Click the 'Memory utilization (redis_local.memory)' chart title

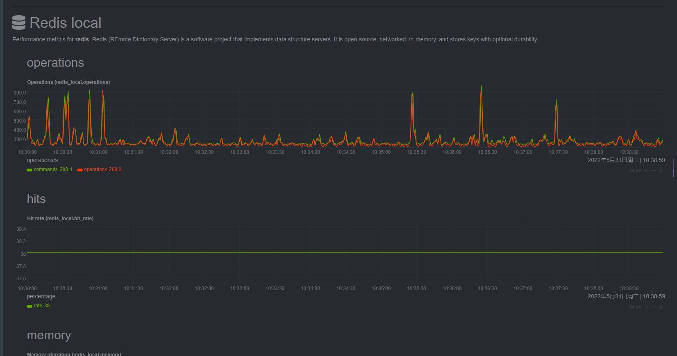click(74, 354)
